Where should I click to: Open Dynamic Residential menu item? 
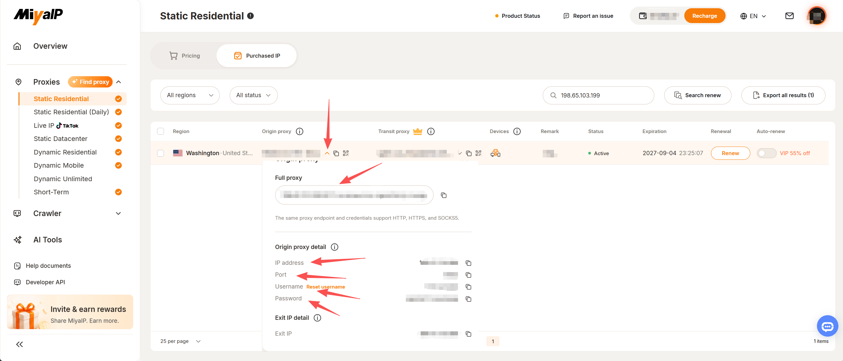[65, 152]
